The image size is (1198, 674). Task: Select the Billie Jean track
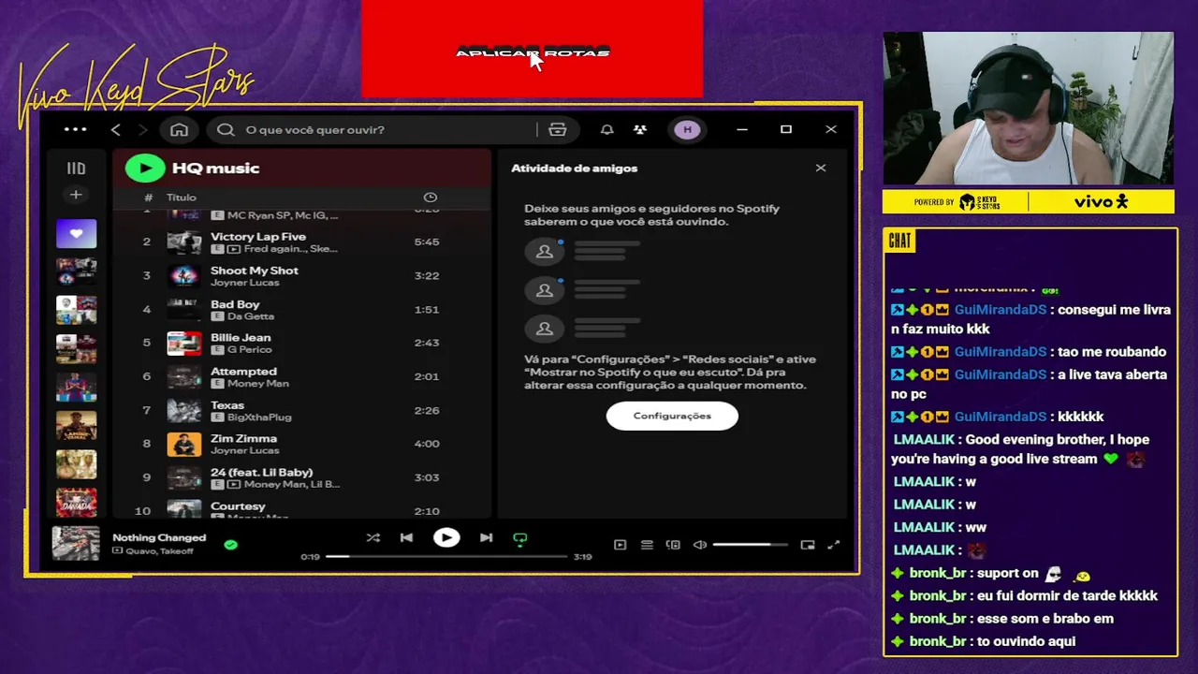pos(301,343)
